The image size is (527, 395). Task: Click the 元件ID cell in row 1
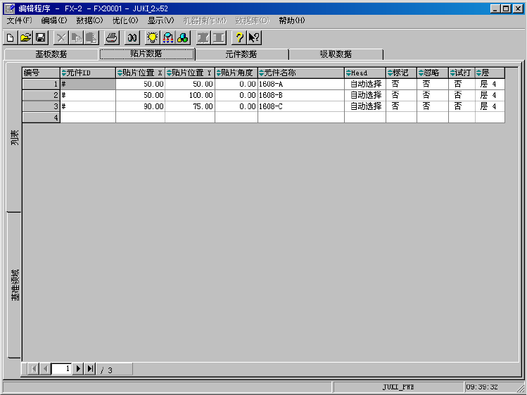[88, 84]
